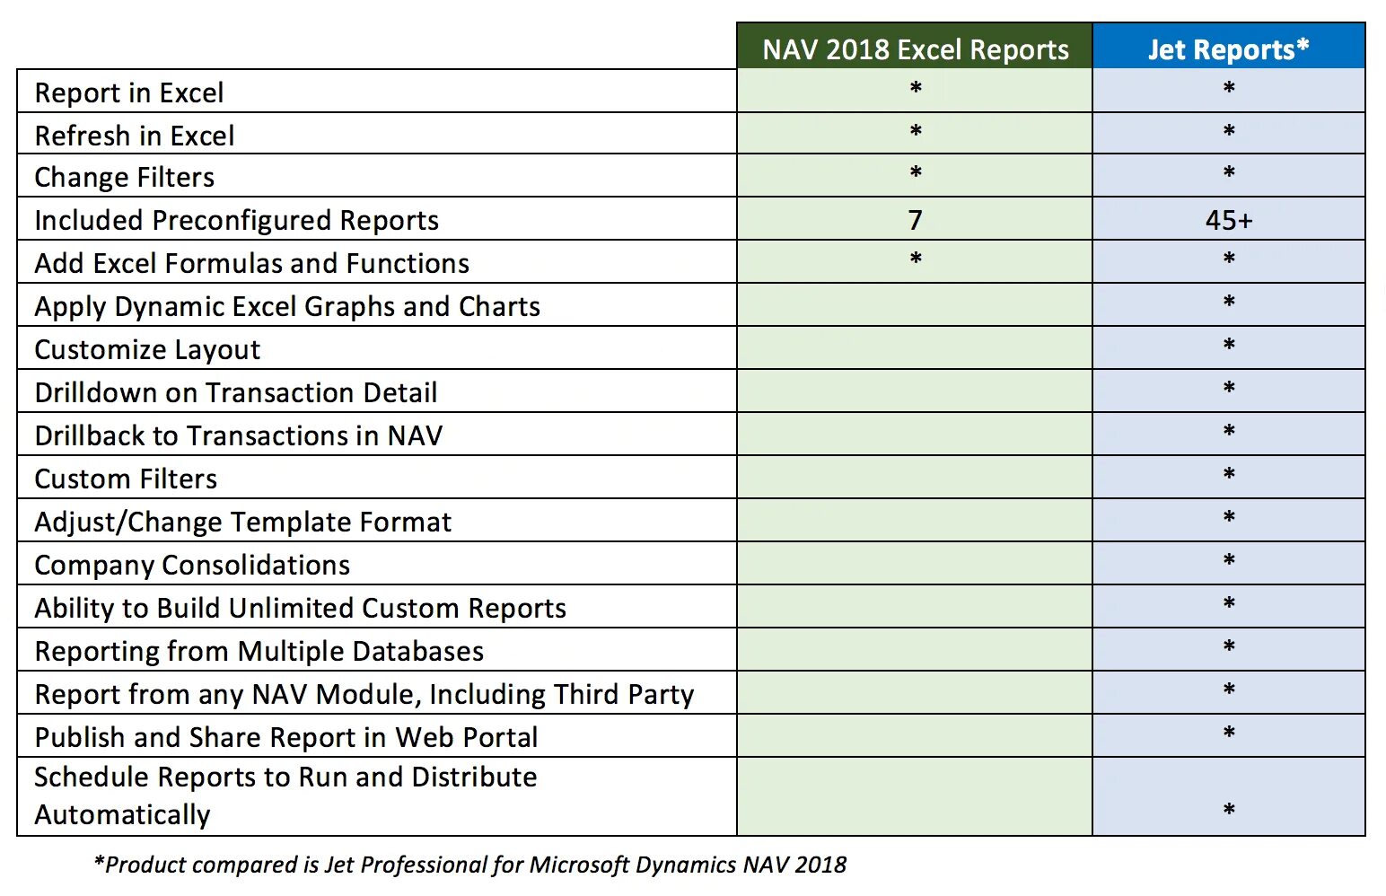The image size is (1386, 896).
Task: Click Jet Reports asterisk for Multiple Databases
Action: point(1229,646)
